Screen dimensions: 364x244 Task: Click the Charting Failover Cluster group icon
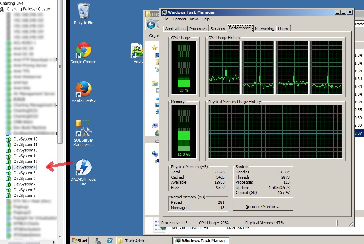coord(2,9)
